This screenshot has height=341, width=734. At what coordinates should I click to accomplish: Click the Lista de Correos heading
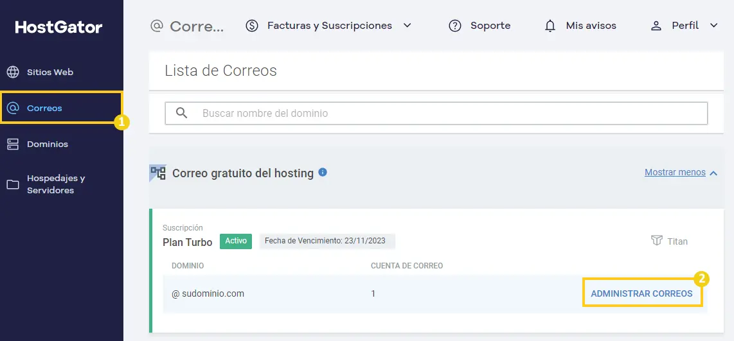coord(221,71)
